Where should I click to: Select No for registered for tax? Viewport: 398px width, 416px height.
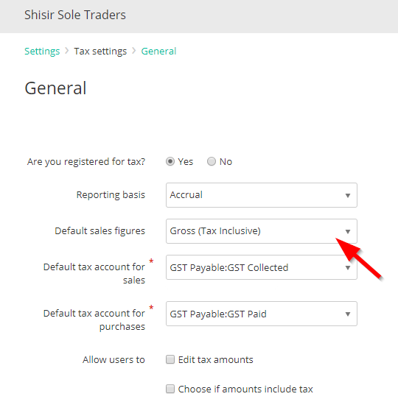coord(212,161)
